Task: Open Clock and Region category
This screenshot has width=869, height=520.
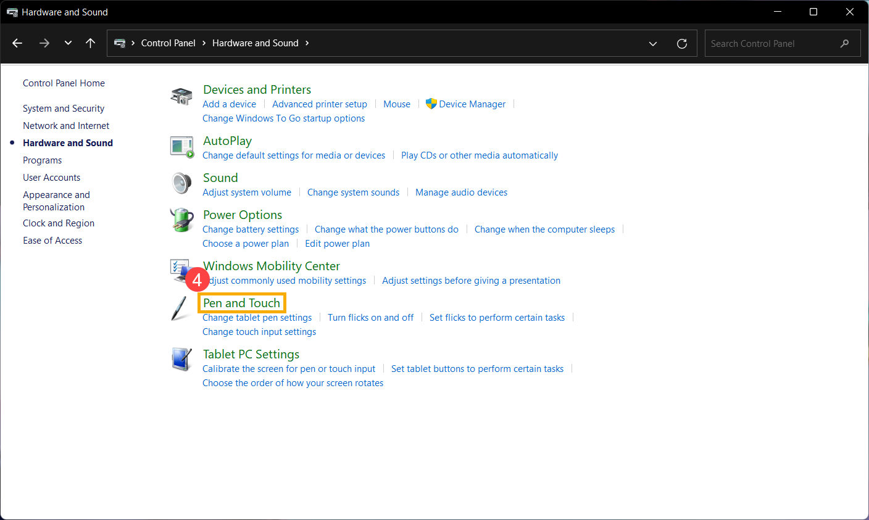Action: (59, 223)
